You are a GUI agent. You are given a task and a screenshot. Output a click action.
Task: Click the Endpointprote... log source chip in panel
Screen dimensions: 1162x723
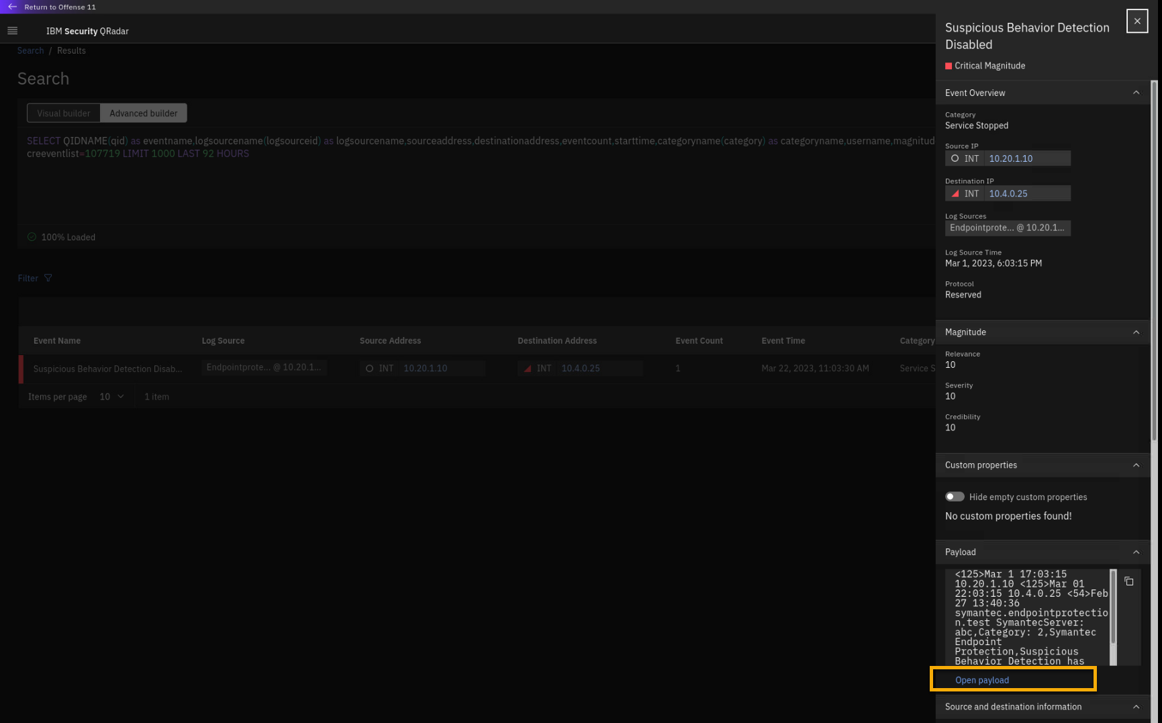pos(1007,228)
